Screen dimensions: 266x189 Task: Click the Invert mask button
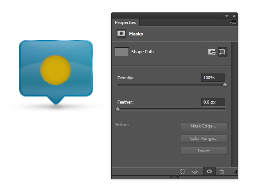click(x=203, y=151)
